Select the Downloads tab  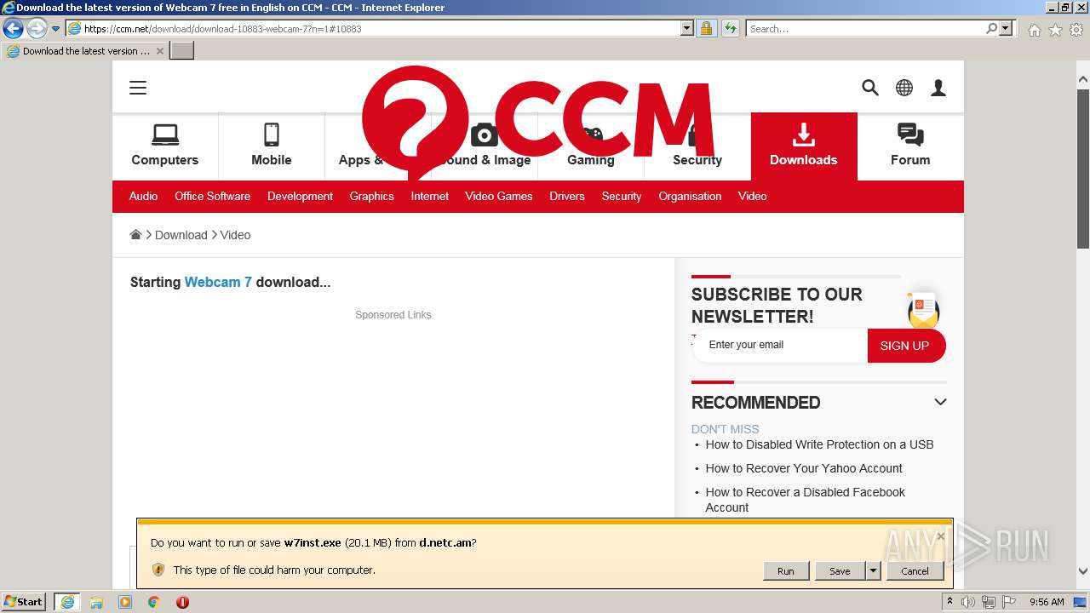[804, 146]
